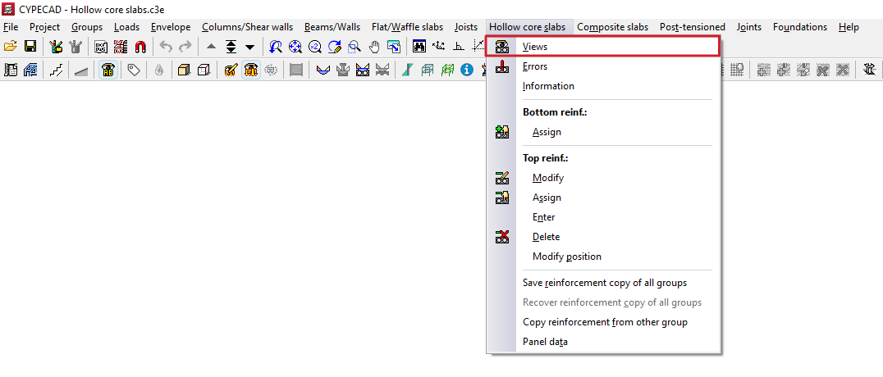Screen dimensions: 883x377
Task: Click the blue bending moment diagram icon
Action: pyautogui.click(x=323, y=70)
